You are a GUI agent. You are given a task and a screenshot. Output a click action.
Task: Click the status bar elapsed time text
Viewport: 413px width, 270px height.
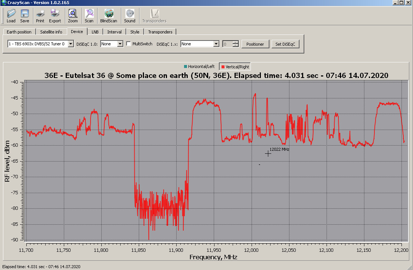[x=41, y=267]
